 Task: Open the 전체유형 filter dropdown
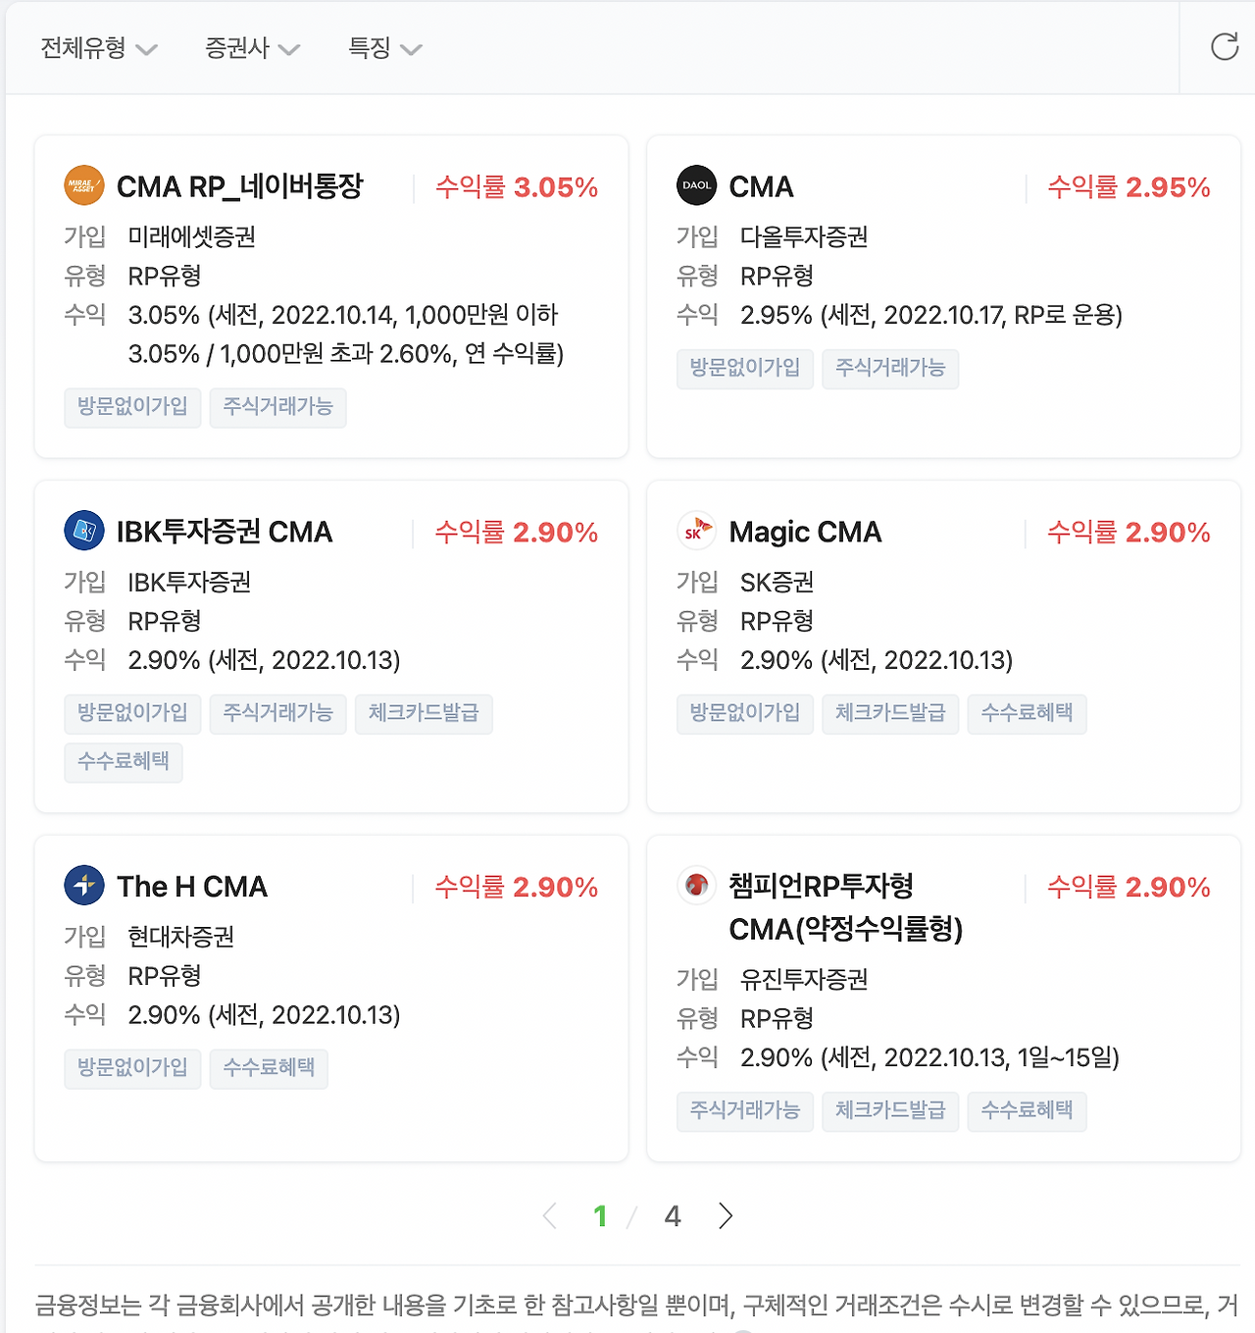click(98, 48)
